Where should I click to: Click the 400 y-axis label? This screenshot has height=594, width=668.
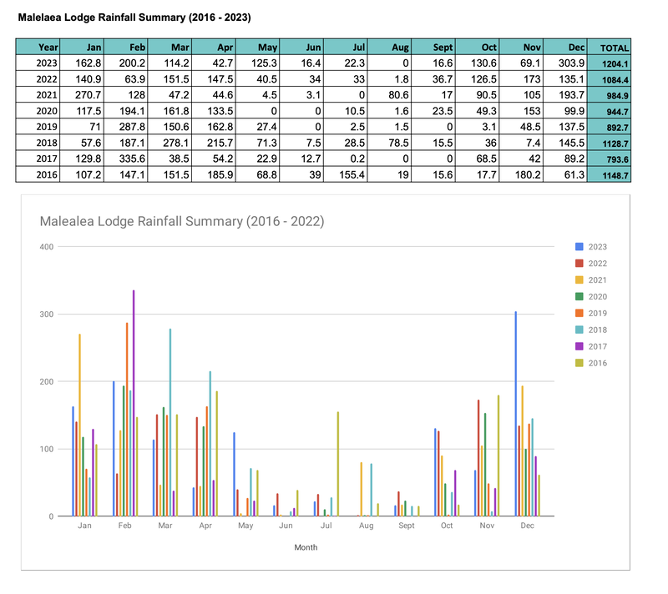(x=47, y=247)
